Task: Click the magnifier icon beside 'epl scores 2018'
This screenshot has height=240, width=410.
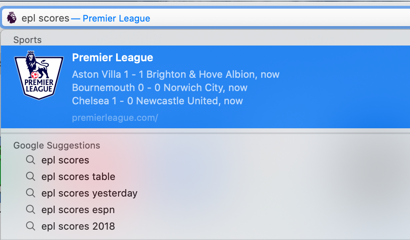Action: (31, 226)
